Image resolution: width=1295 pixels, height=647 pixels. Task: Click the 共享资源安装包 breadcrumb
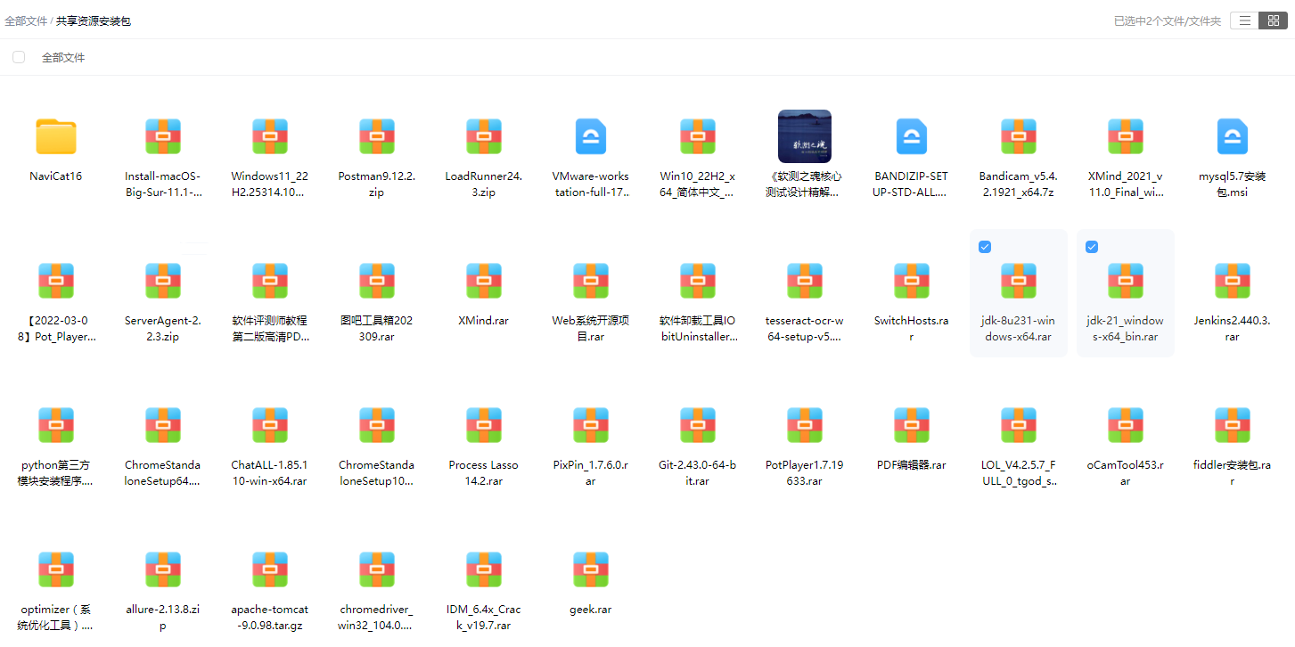94,20
